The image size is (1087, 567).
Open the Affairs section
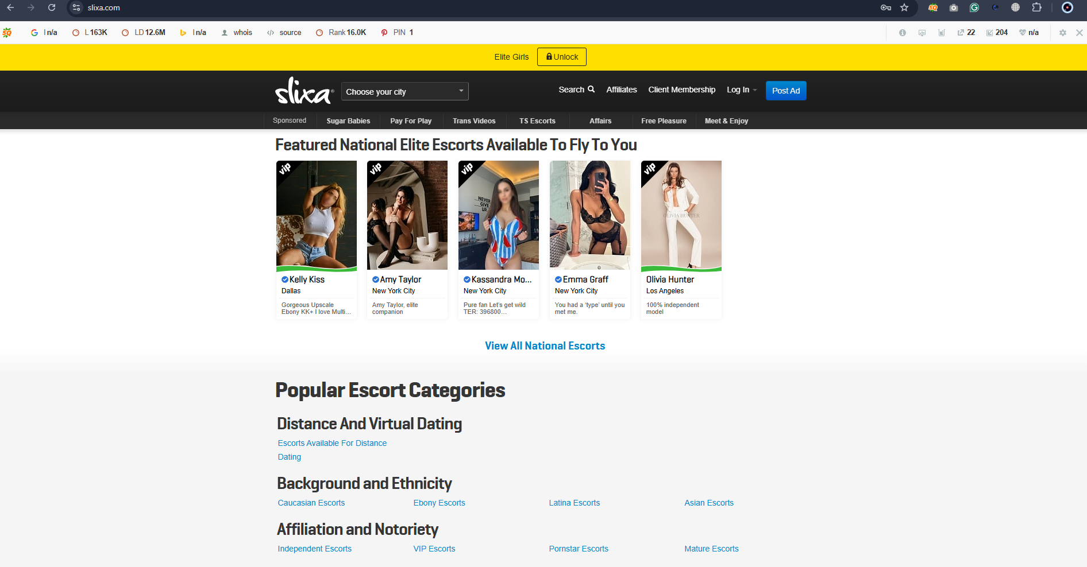(x=600, y=121)
